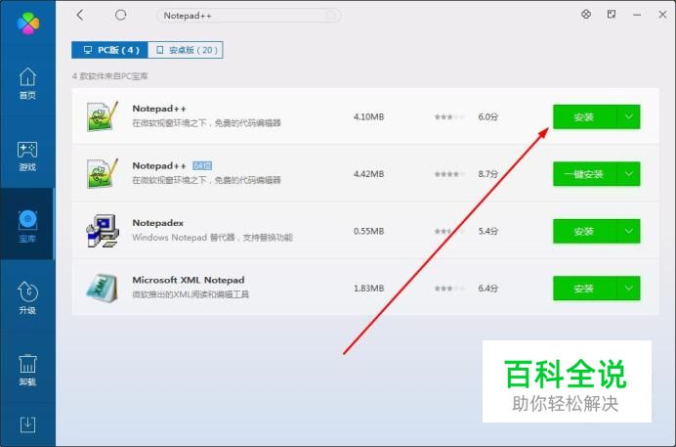Expand install options arrow for Notepadex

628,231
